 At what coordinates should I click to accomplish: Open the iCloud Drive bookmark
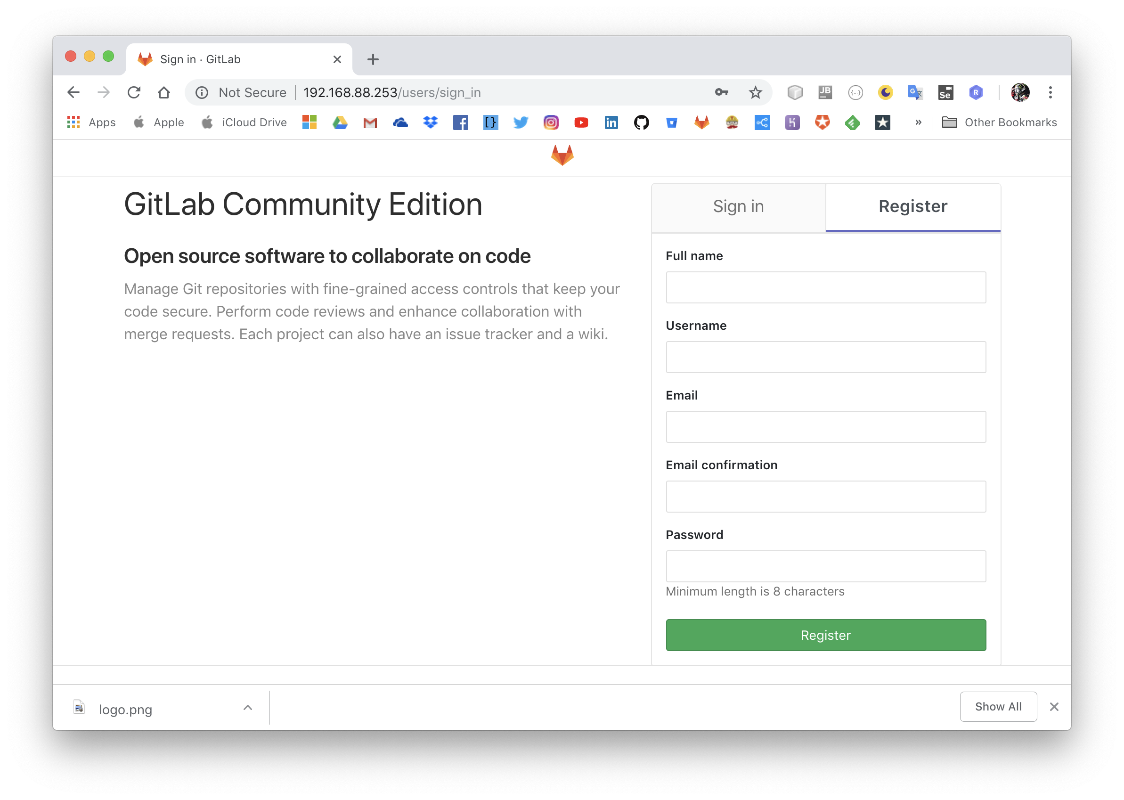244,122
